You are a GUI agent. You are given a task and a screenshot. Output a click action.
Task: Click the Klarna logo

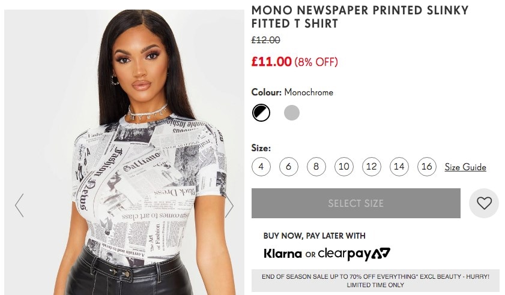pyautogui.click(x=283, y=254)
